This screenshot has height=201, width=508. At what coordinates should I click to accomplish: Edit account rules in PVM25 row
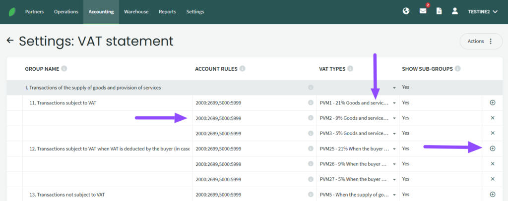pos(254,149)
